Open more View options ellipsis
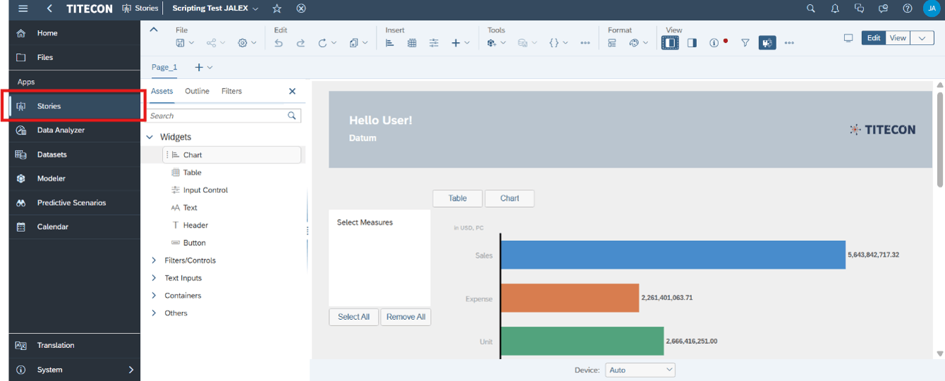The image size is (945, 381). (789, 43)
